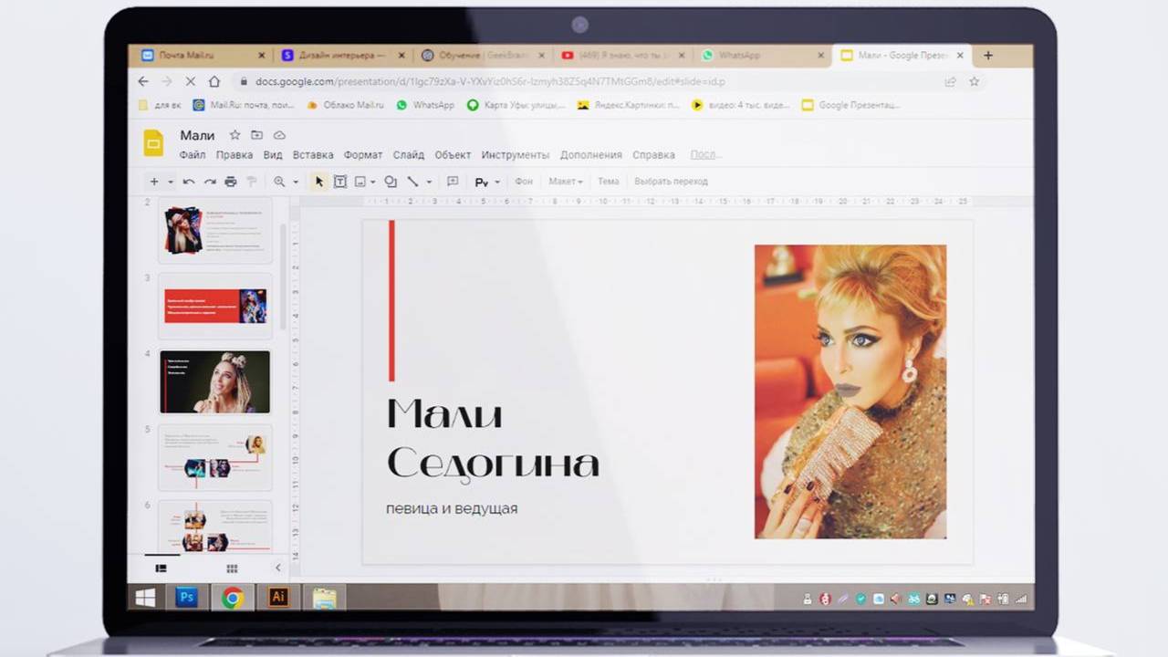
Task: Select the shape tool icon
Action: [391, 182]
